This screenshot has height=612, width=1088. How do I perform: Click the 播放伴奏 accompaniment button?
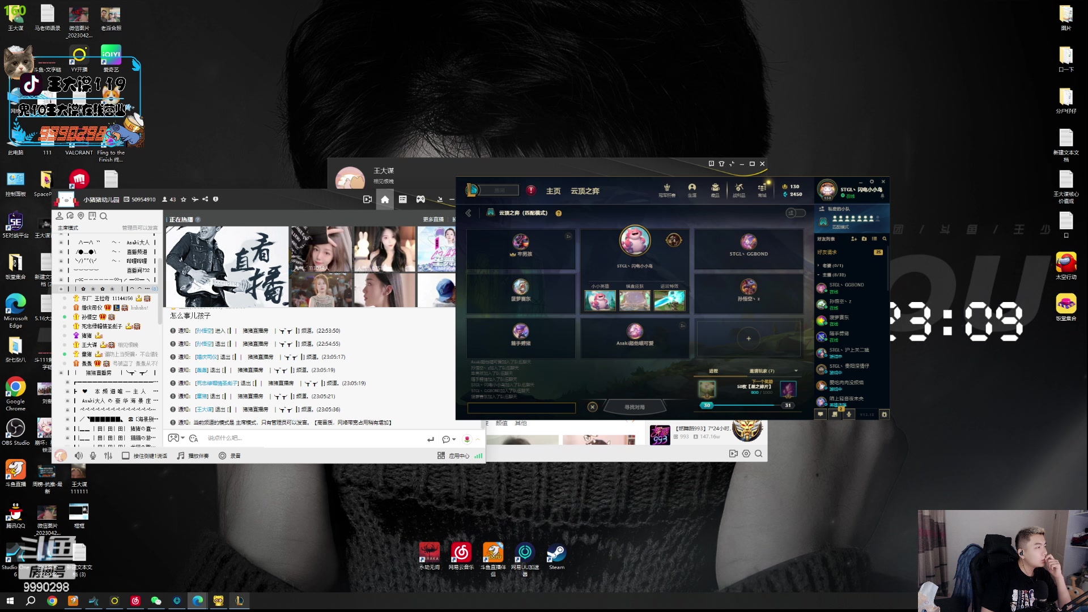[193, 456]
